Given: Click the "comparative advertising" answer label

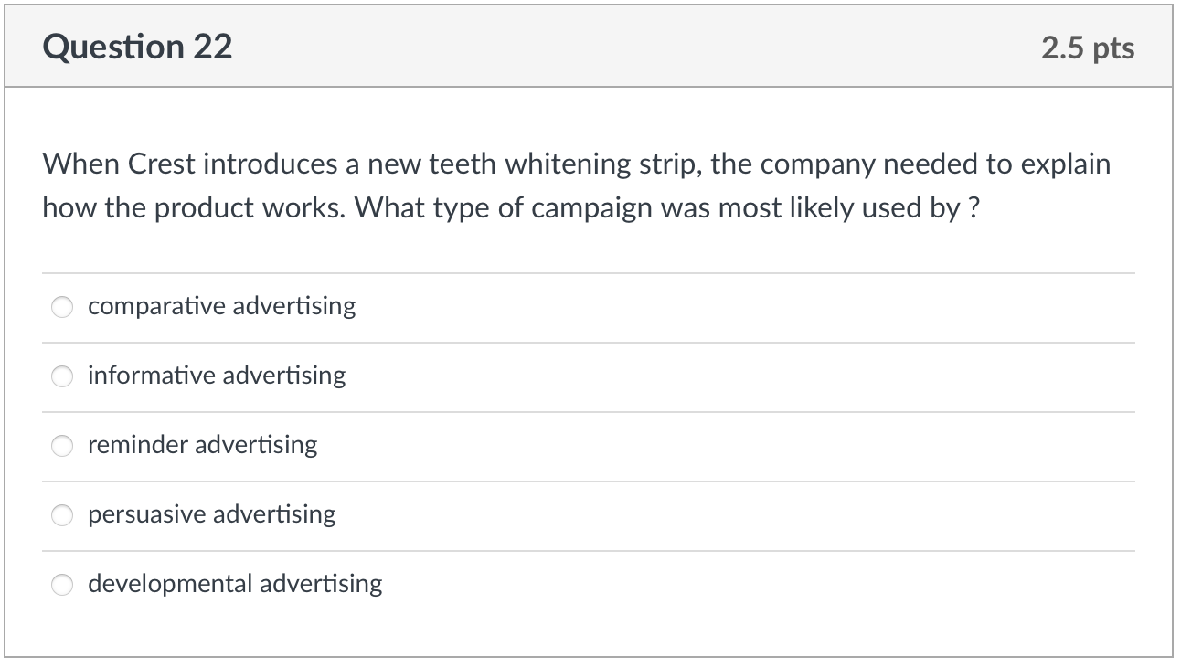Looking at the screenshot, I should (221, 306).
